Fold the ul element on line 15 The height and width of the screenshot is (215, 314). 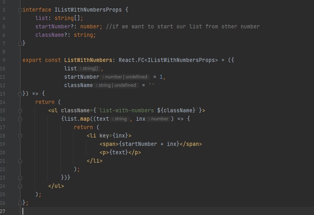coord(20,111)
